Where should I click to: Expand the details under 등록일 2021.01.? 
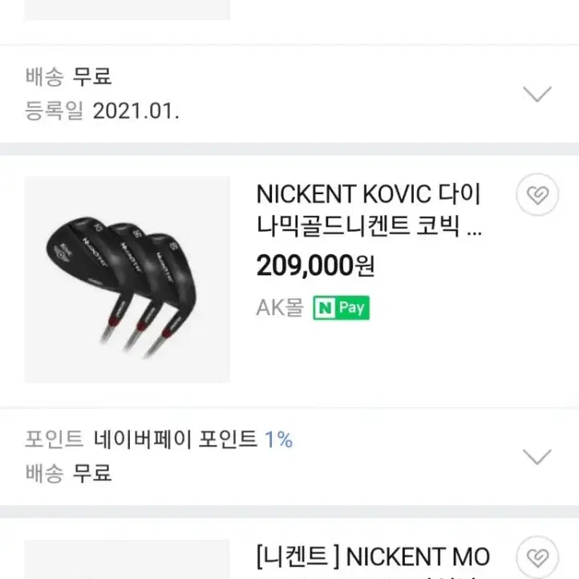[537, 94]
